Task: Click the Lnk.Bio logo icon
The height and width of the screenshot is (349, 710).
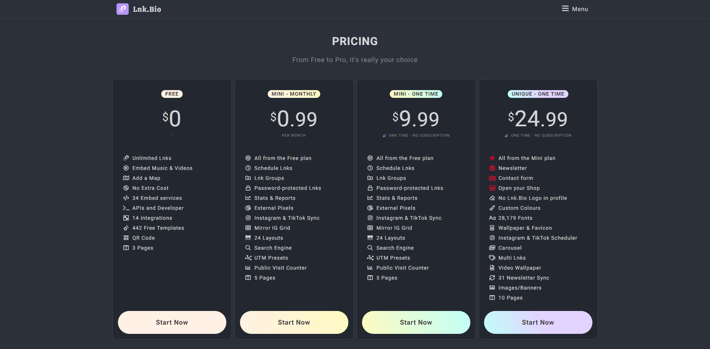Action: coord(122,9)
